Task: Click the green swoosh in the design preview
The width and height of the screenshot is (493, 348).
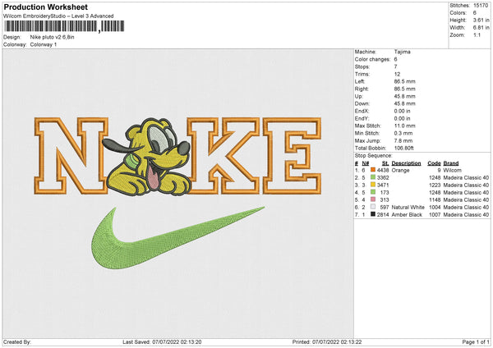Action: coord(177,237)
